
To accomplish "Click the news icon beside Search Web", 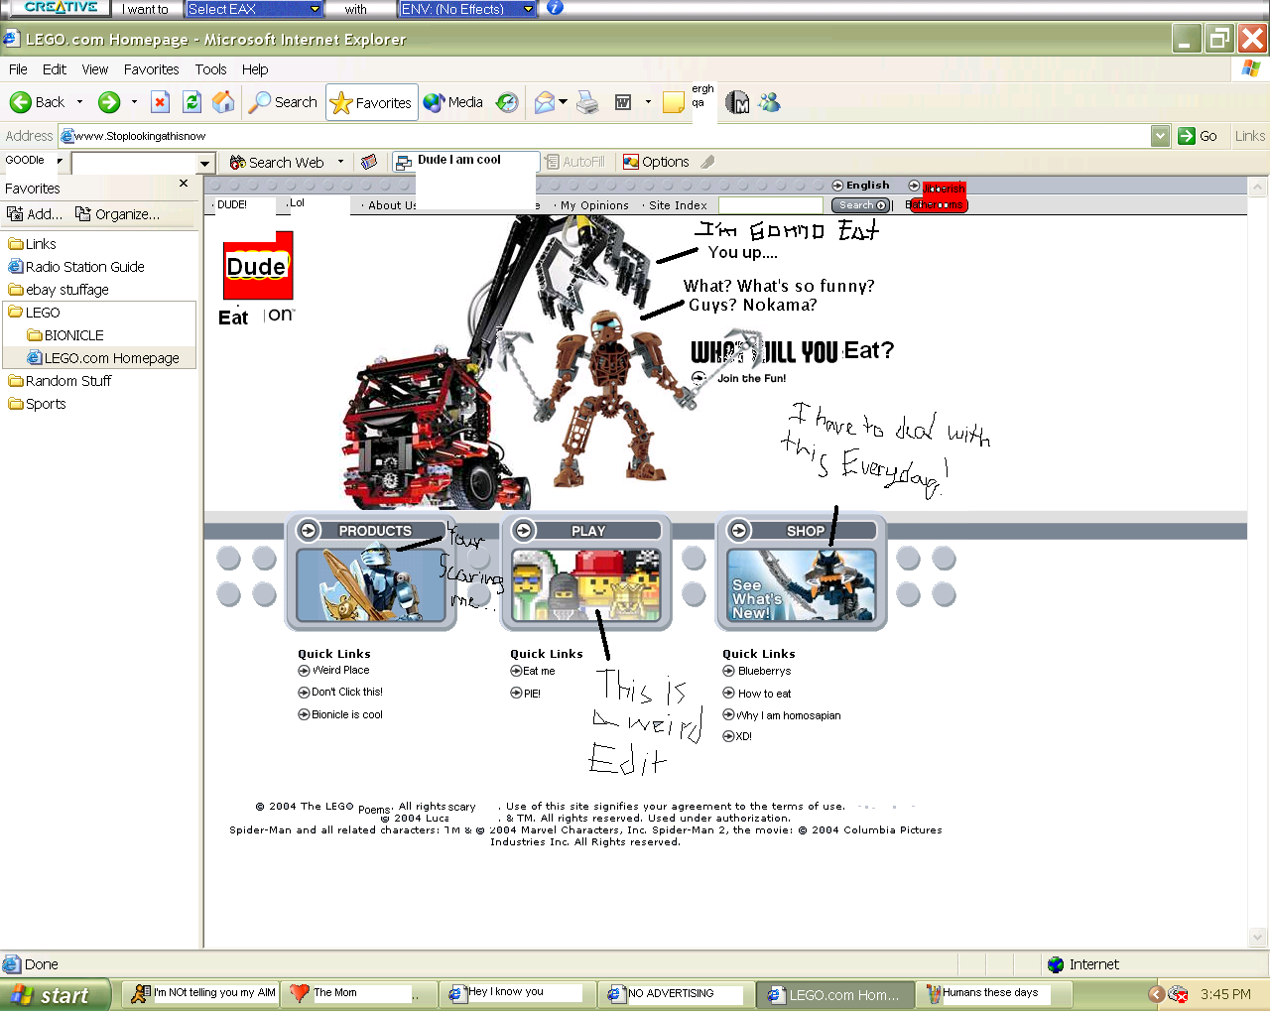I will click(369, 162).
